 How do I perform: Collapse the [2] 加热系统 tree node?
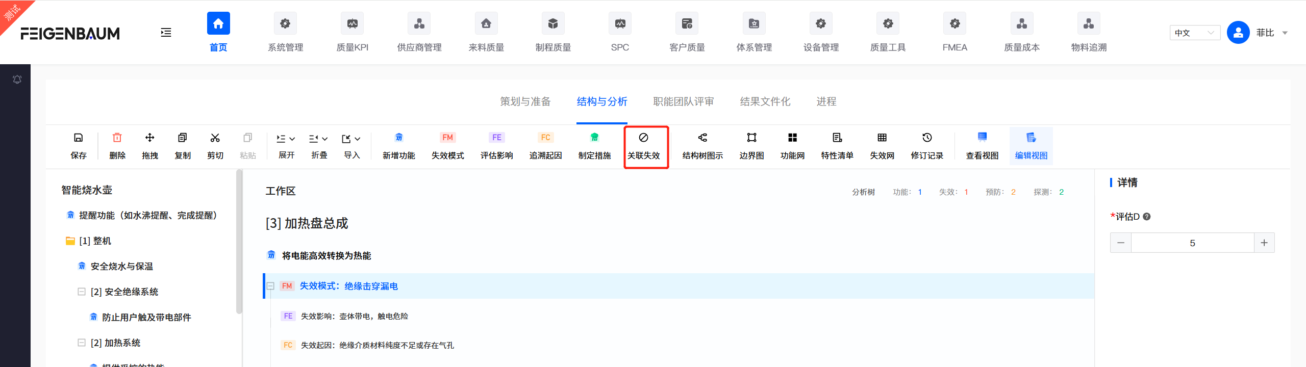(82, 343)
